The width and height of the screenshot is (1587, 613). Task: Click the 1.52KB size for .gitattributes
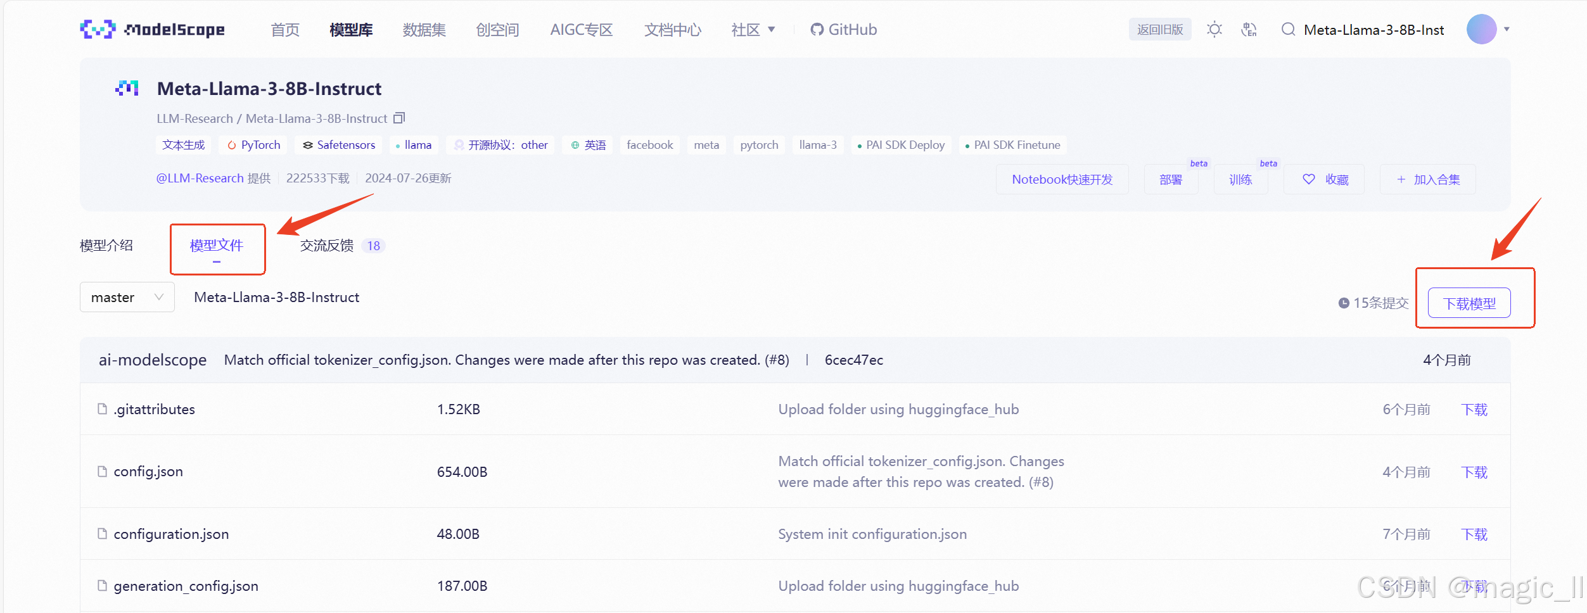click(459, 409)
